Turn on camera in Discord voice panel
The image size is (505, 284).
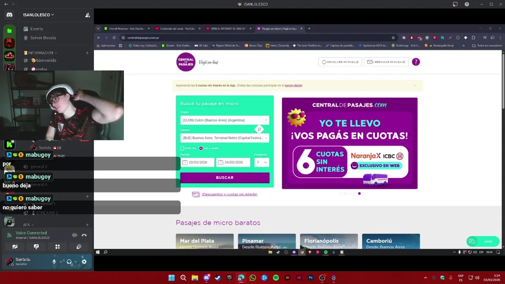15,247
